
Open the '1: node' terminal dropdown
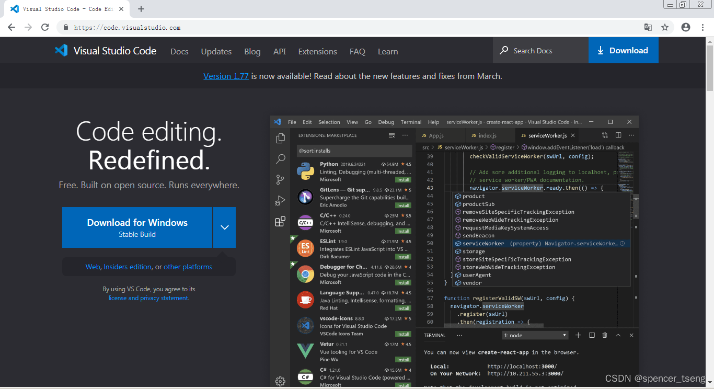pyautogui.click(x=534, y=335)
